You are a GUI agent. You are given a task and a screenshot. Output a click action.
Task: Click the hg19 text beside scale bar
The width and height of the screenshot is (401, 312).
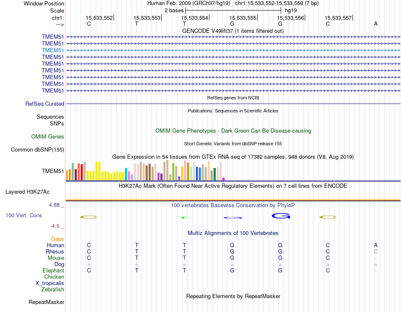[291, 11]
